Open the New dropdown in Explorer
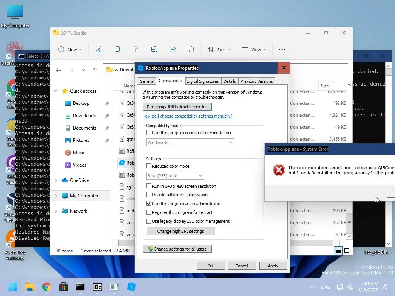This screenshot has height=296, width=395. [x=70, y=50]
